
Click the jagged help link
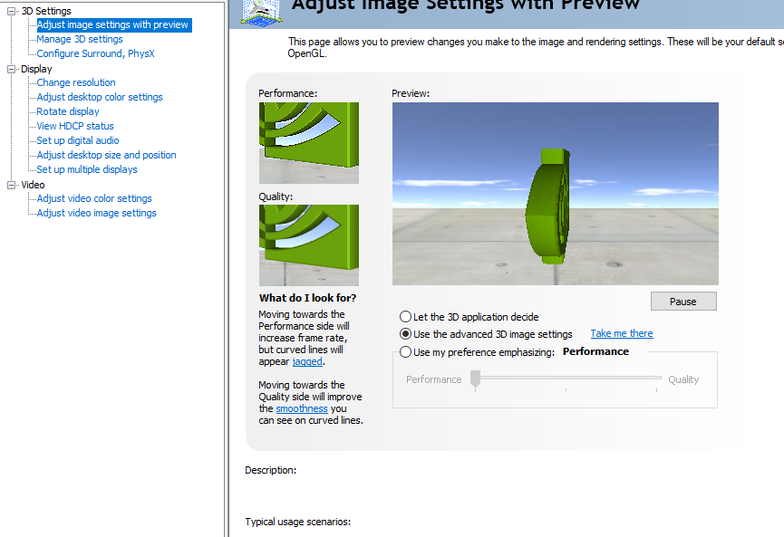point(307,361)
